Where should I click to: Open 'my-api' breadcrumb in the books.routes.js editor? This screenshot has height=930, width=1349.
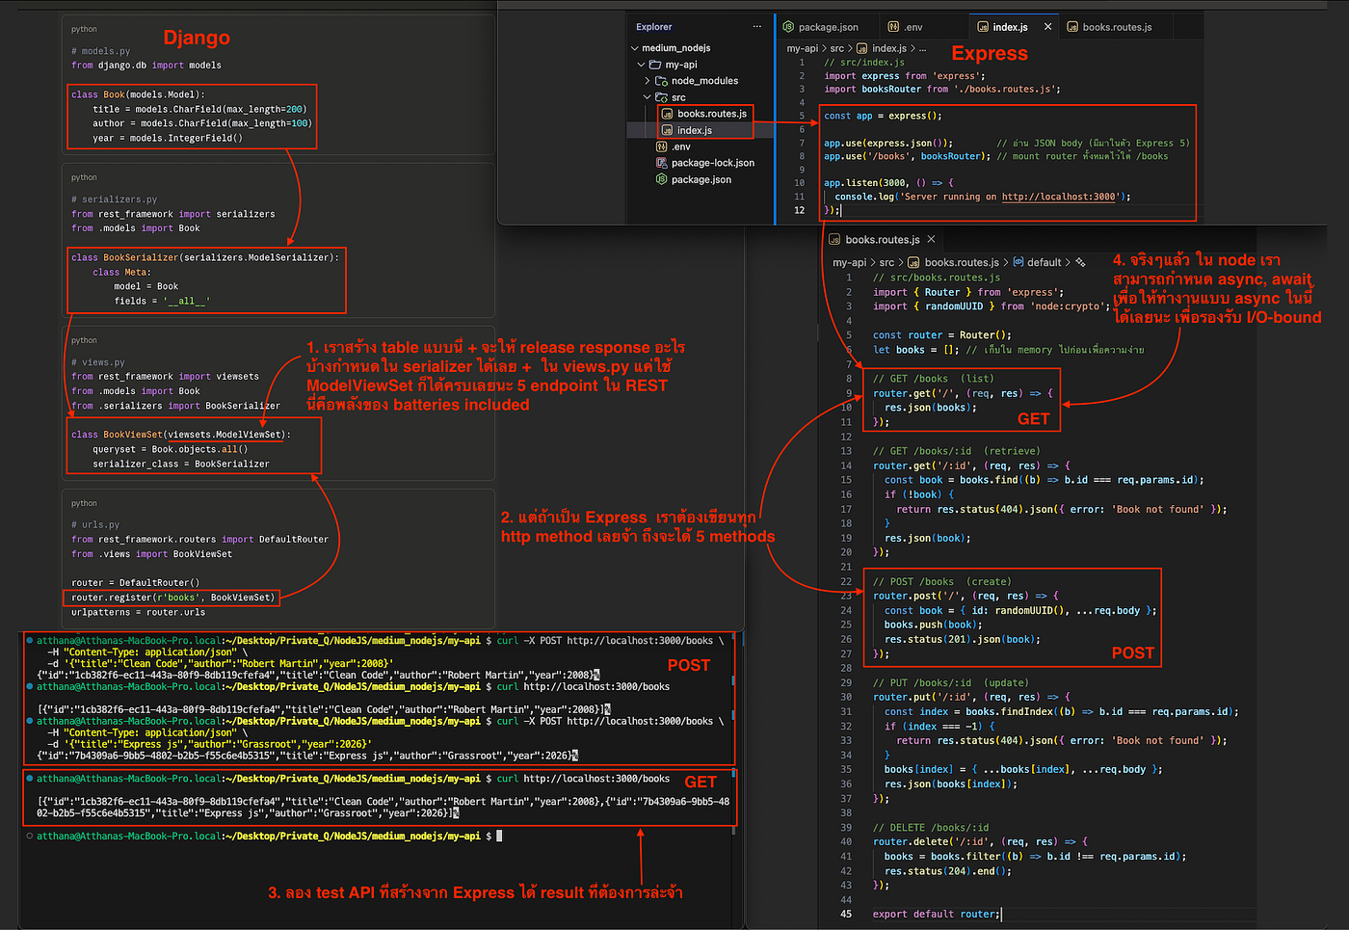coord(848,262)
